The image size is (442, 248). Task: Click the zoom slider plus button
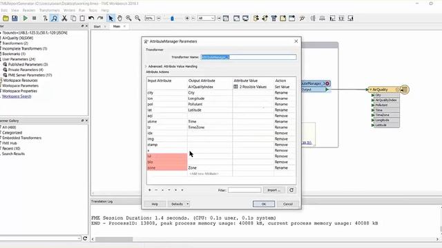[187, 19]
